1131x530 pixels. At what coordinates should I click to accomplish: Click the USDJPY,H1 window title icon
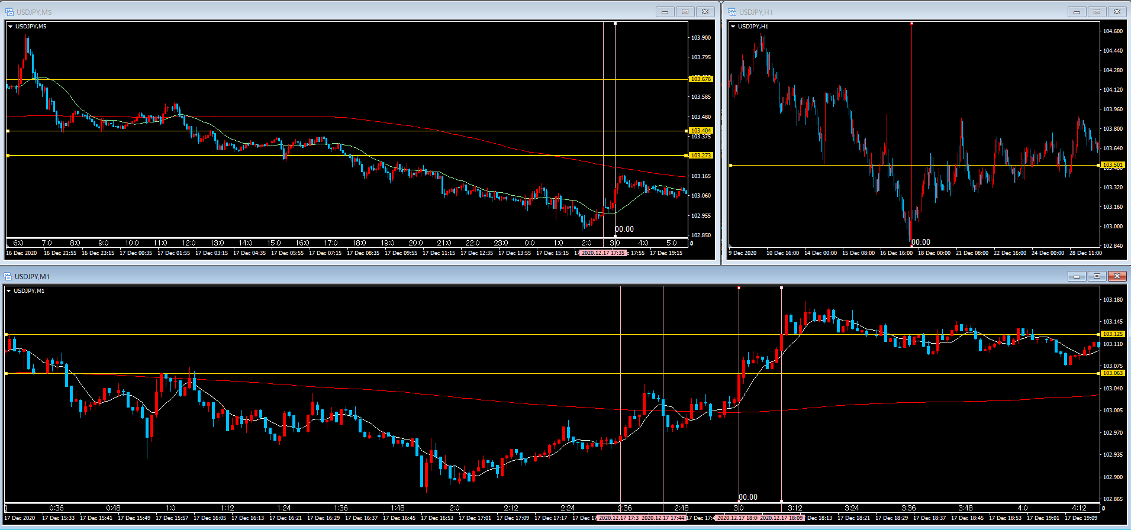tap(732, 12)
